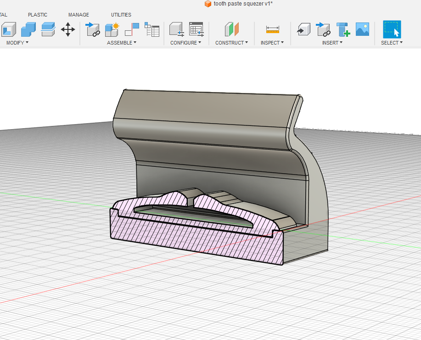
Task: Open the UTILITIES tab
Action: pos(121,15)
